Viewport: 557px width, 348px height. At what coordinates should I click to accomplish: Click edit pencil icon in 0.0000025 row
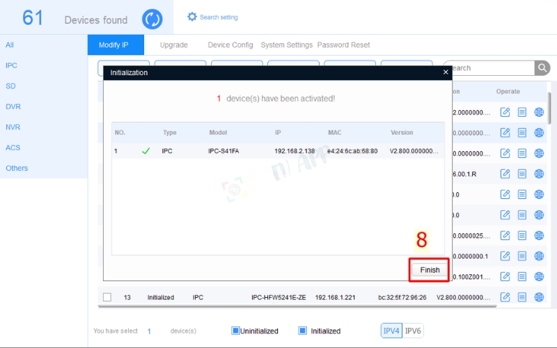[505, 235]
